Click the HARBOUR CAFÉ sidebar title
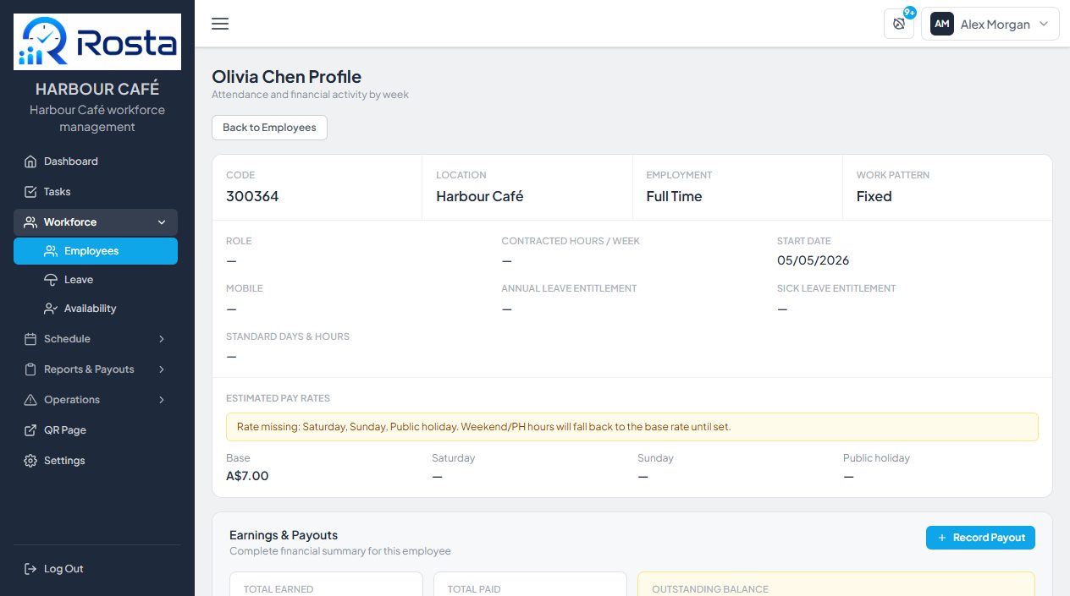Image resolution: width=1070 pixels, height=596 pixels. click(97, 89)
